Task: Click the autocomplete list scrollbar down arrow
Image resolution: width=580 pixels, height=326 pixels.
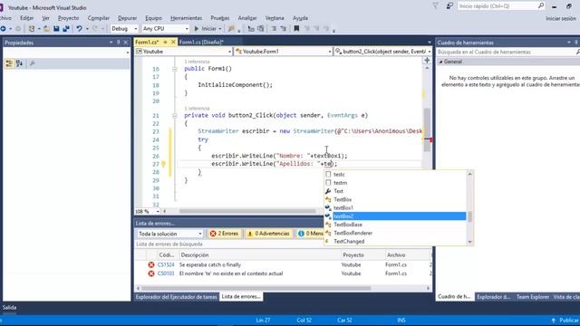Action: click(x=469, y=242)
